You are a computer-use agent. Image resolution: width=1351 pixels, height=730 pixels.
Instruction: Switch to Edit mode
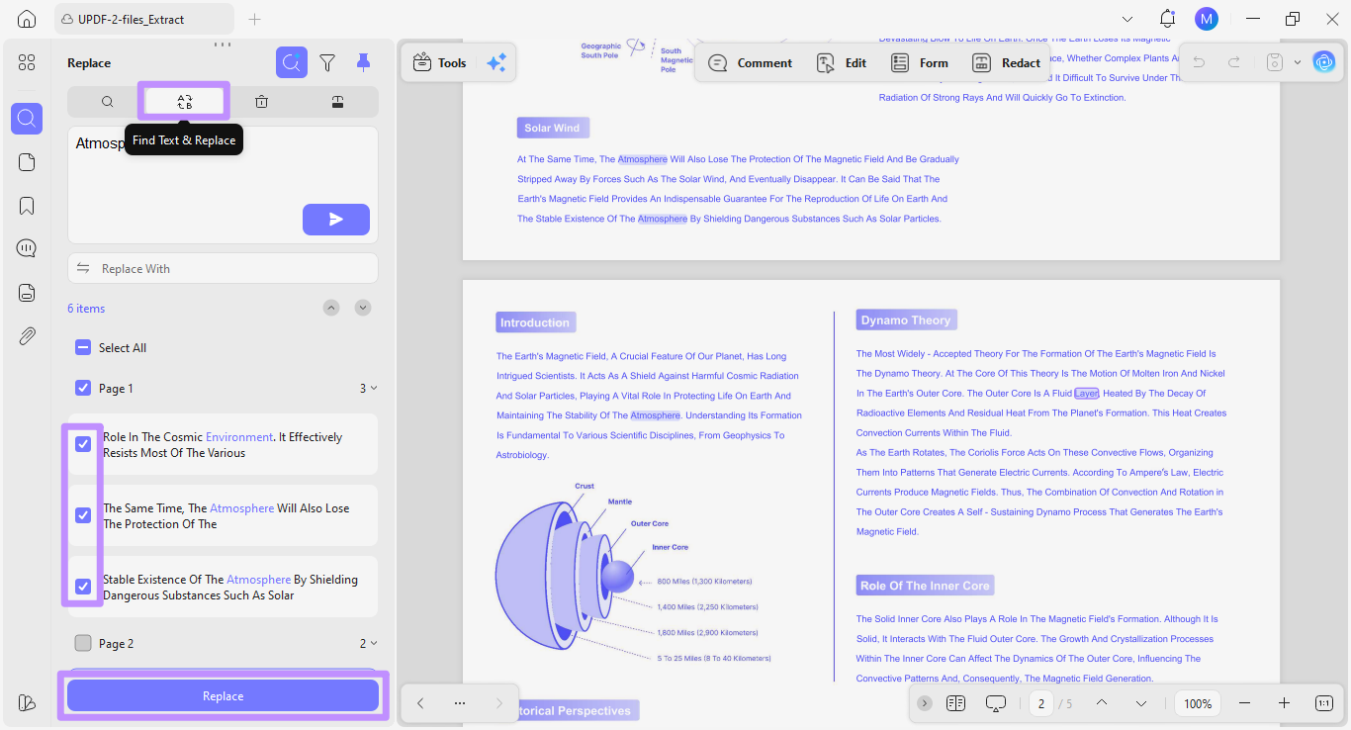tap(842, 62)
